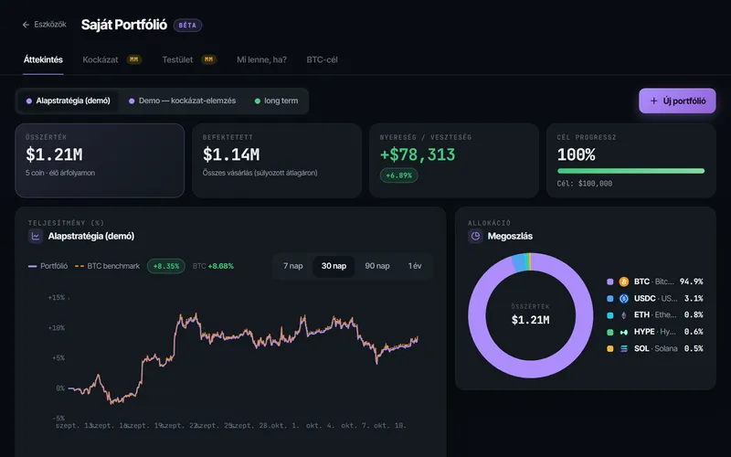Click the BÉTA badge
Screen dimensions: 731x457
pos(187,26)
